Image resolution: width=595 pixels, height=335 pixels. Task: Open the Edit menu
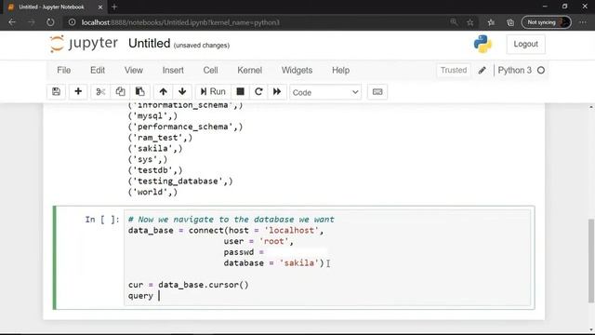click(98, 71)
